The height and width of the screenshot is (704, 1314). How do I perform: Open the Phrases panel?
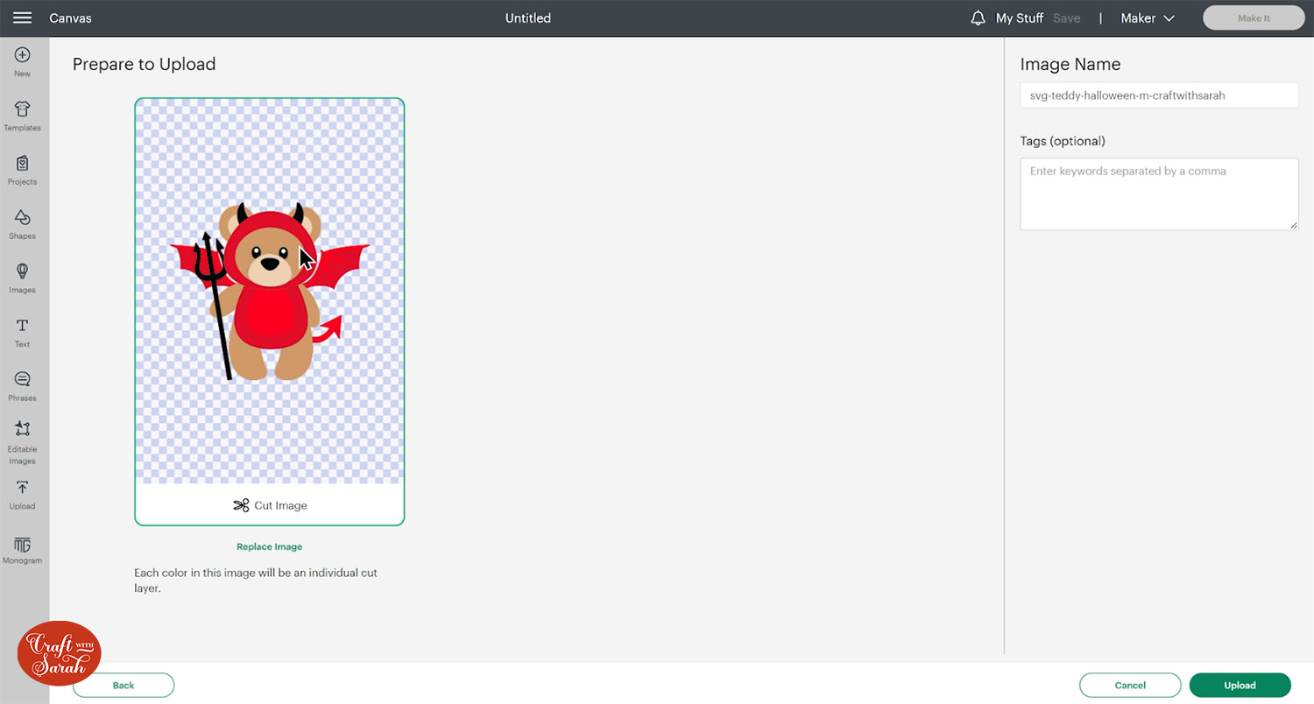[x=23, y=386]
